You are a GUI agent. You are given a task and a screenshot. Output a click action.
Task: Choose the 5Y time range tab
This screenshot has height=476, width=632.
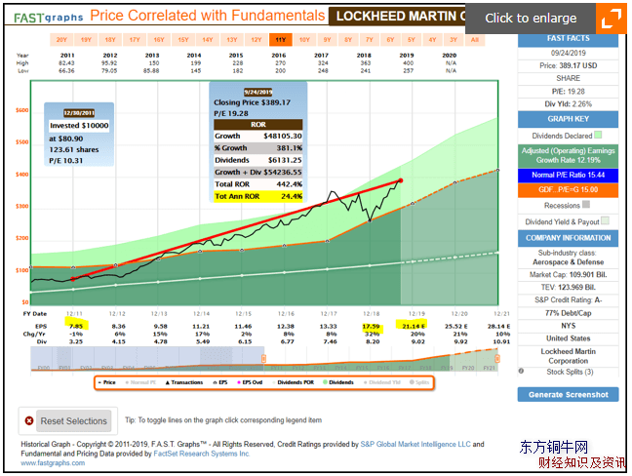point(412,40)
